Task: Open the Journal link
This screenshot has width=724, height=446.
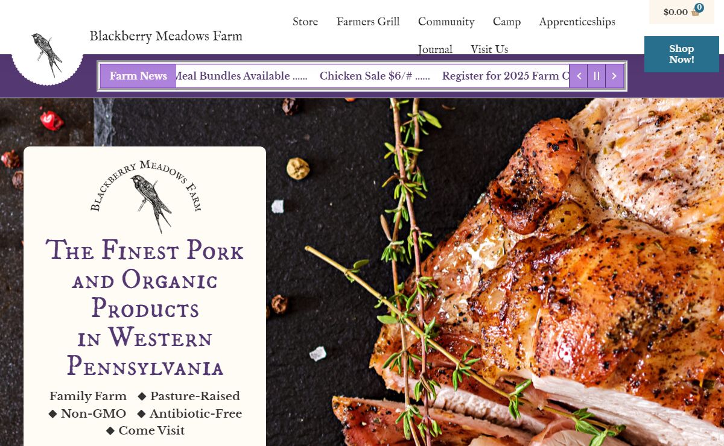Action: click(x=435, y=49)
